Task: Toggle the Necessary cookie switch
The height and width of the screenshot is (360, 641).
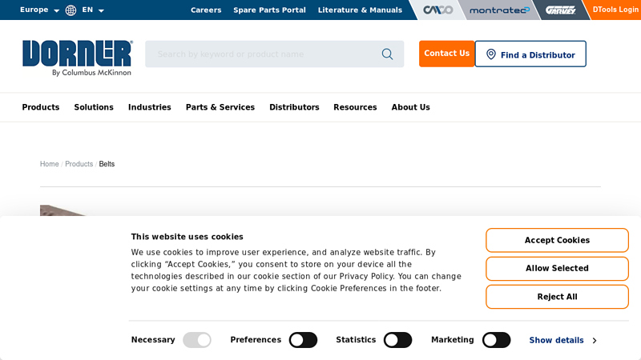Action: coord(197,340)
